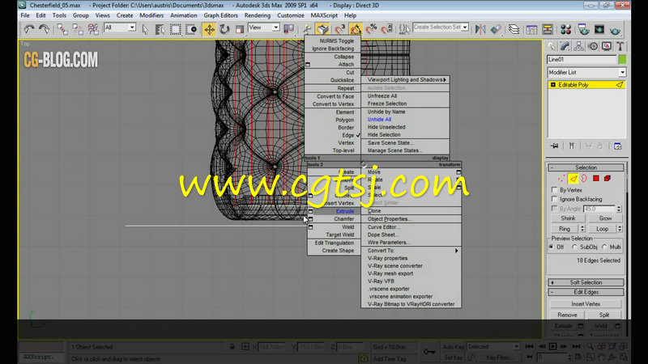Screen dimensions: 648x364
Task: Select the Multi preview selection radio
Action: pyautogui.click(x=604, y=247)
